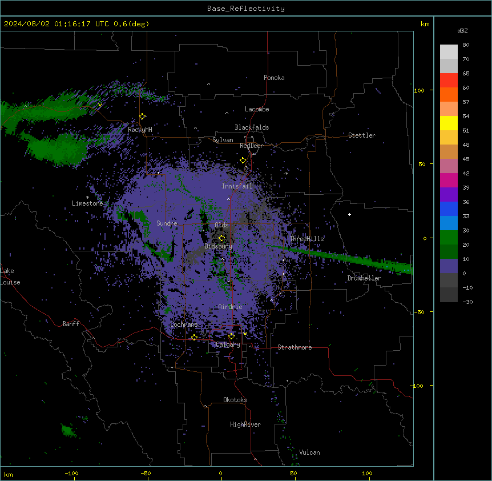Select the purple 36-39 dBZ swatch
This screenshot has width=492, height=481.
coord(449,195)
